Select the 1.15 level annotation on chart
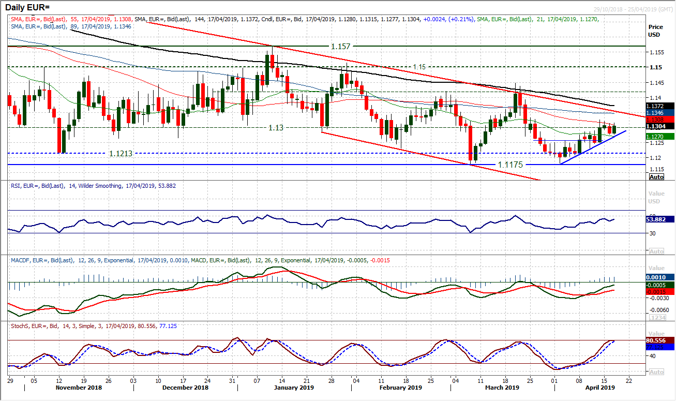Screen dimensions: 676x401 pos(420,67)
